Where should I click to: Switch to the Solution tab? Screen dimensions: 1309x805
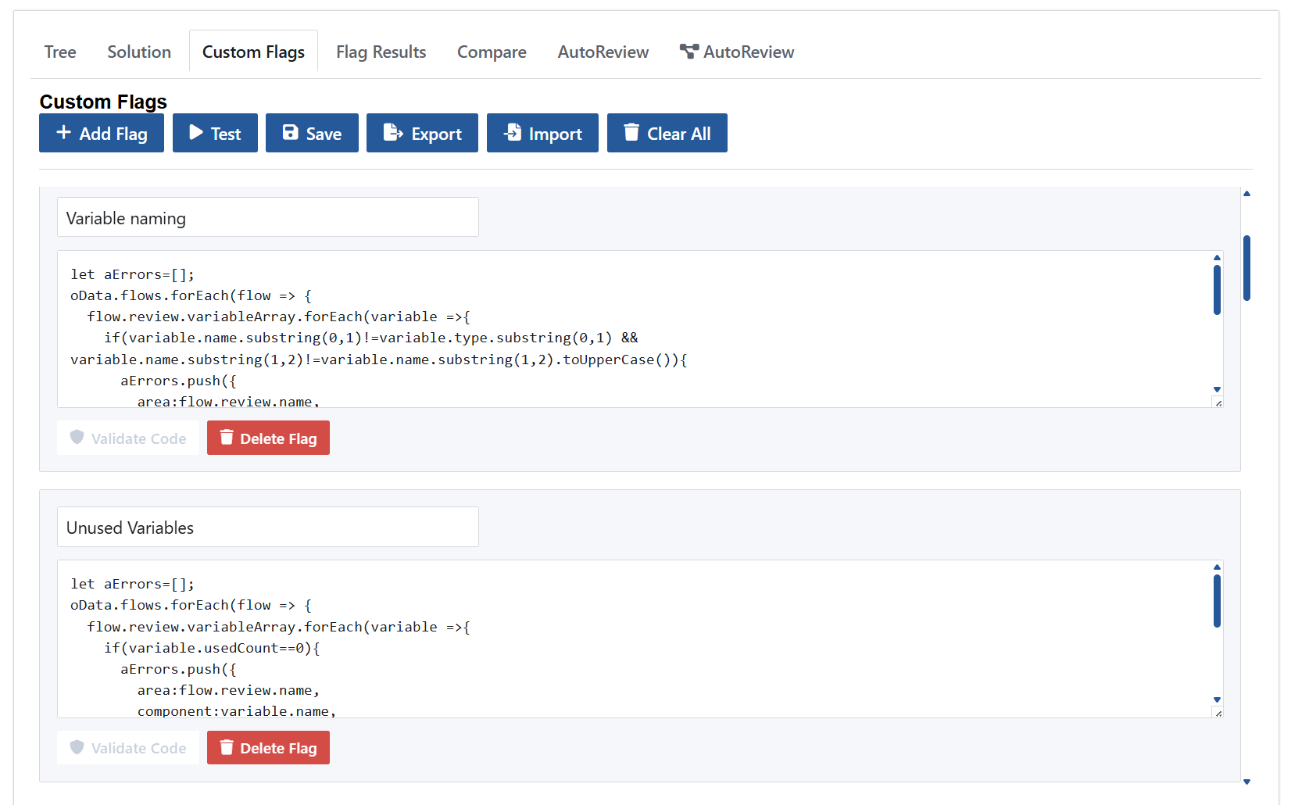coord(139,52)
